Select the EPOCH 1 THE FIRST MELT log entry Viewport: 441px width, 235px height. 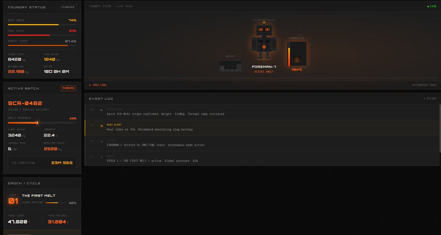(262, 158)
